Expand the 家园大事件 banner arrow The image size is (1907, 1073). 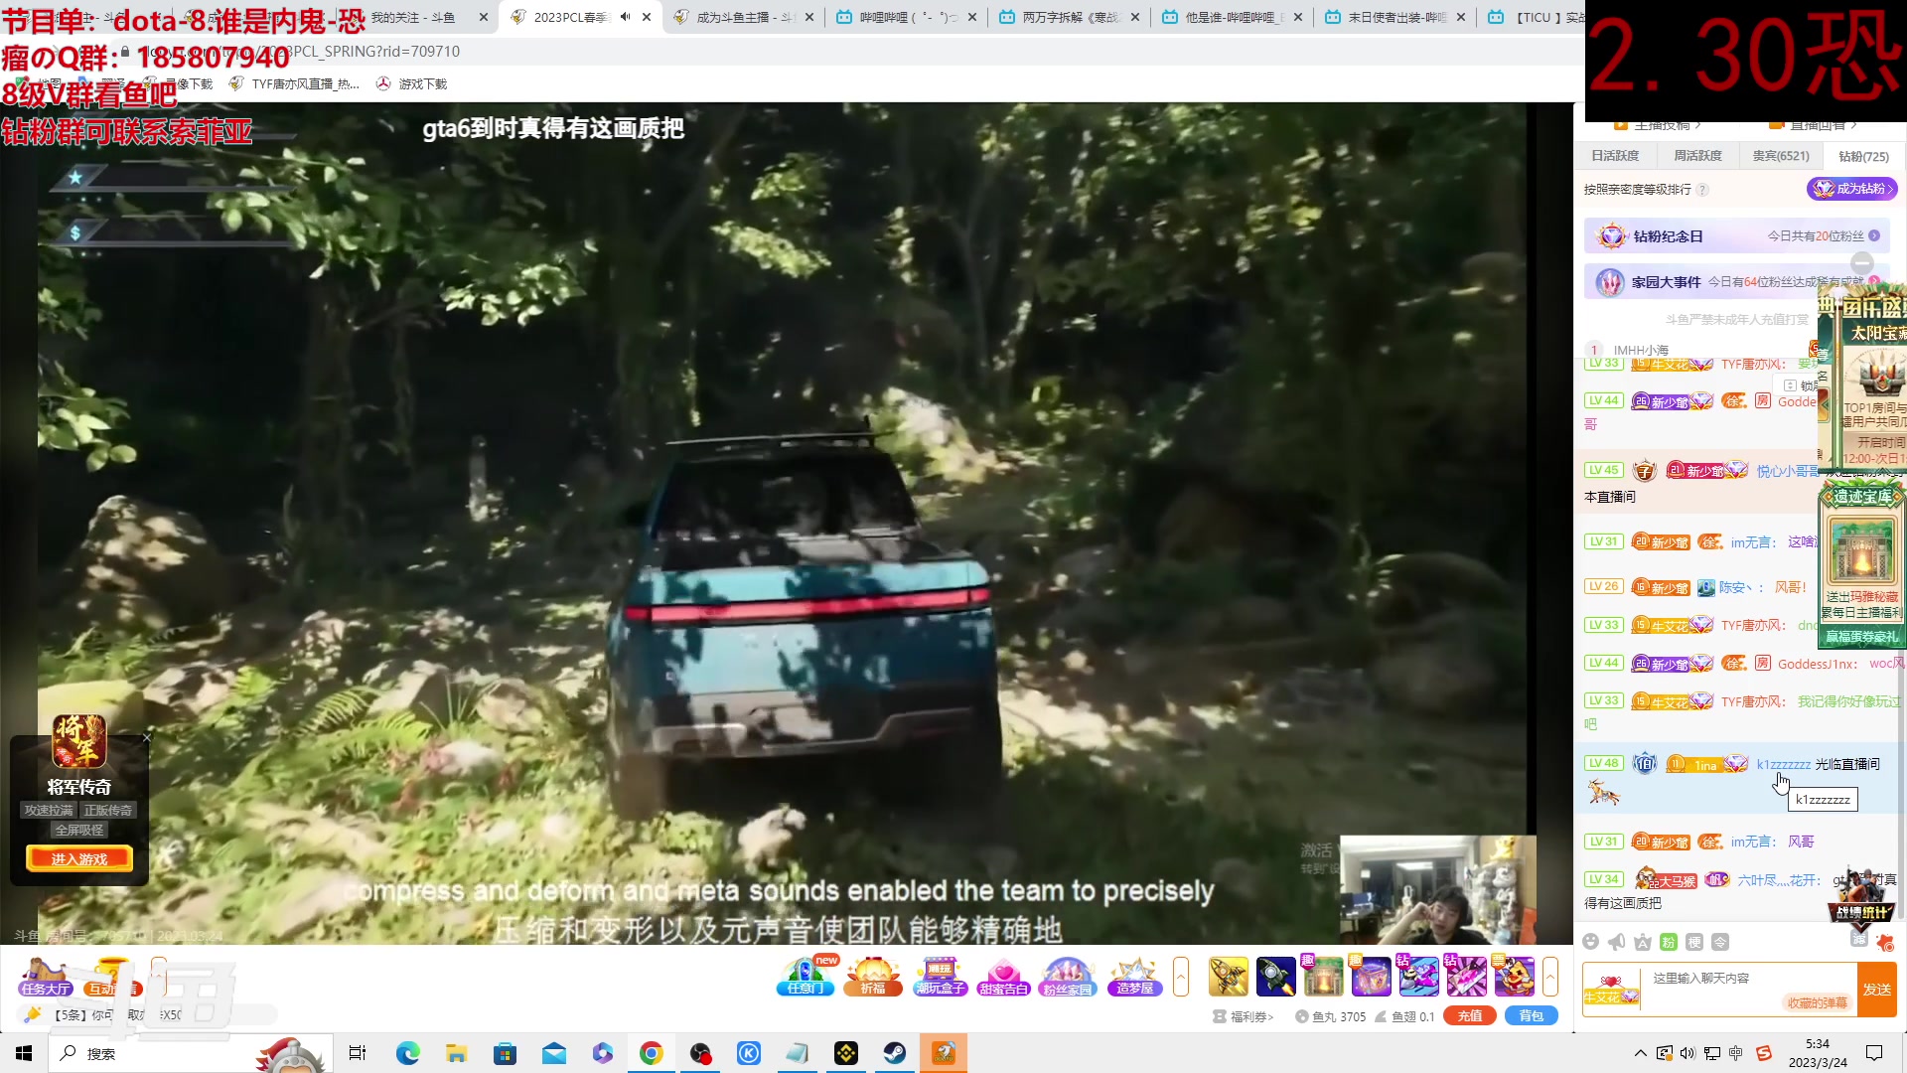click(x=1874, y=282)
